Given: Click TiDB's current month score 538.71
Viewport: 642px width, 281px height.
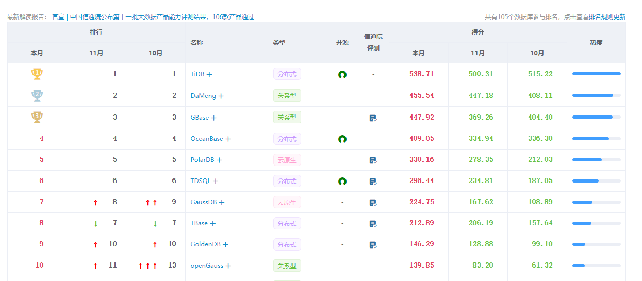Looking at the screenshot, I should (422, 74).
